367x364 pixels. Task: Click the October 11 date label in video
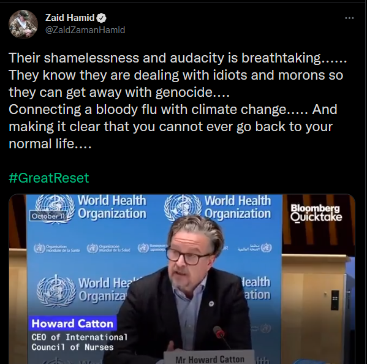[48, 216]
